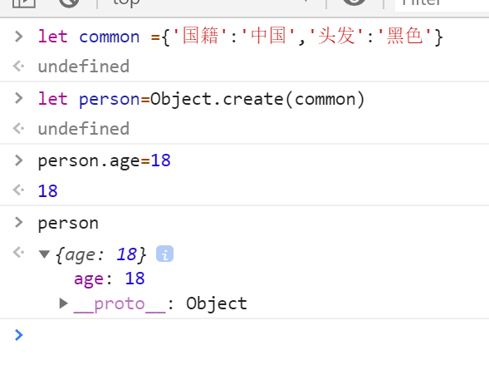
Task: Clear the console with the ban icon
Action: [x=69, y=3]
